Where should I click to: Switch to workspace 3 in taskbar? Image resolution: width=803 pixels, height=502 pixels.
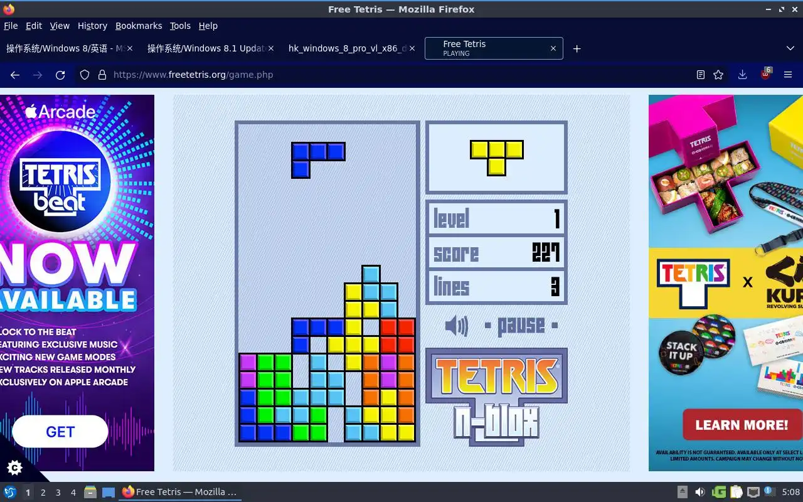tap(58, 493)
